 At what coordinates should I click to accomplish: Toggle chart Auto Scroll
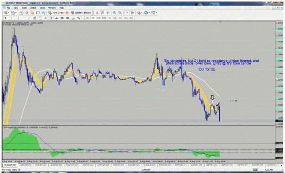tap(127, 13)
